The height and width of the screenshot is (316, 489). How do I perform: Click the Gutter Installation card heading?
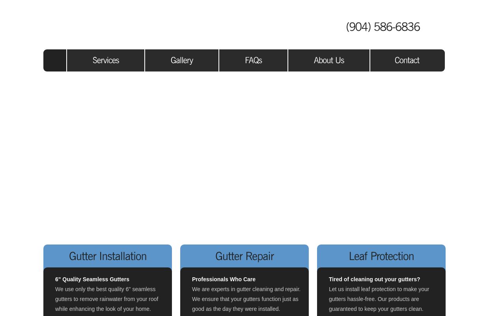click(x=108, y=256)
